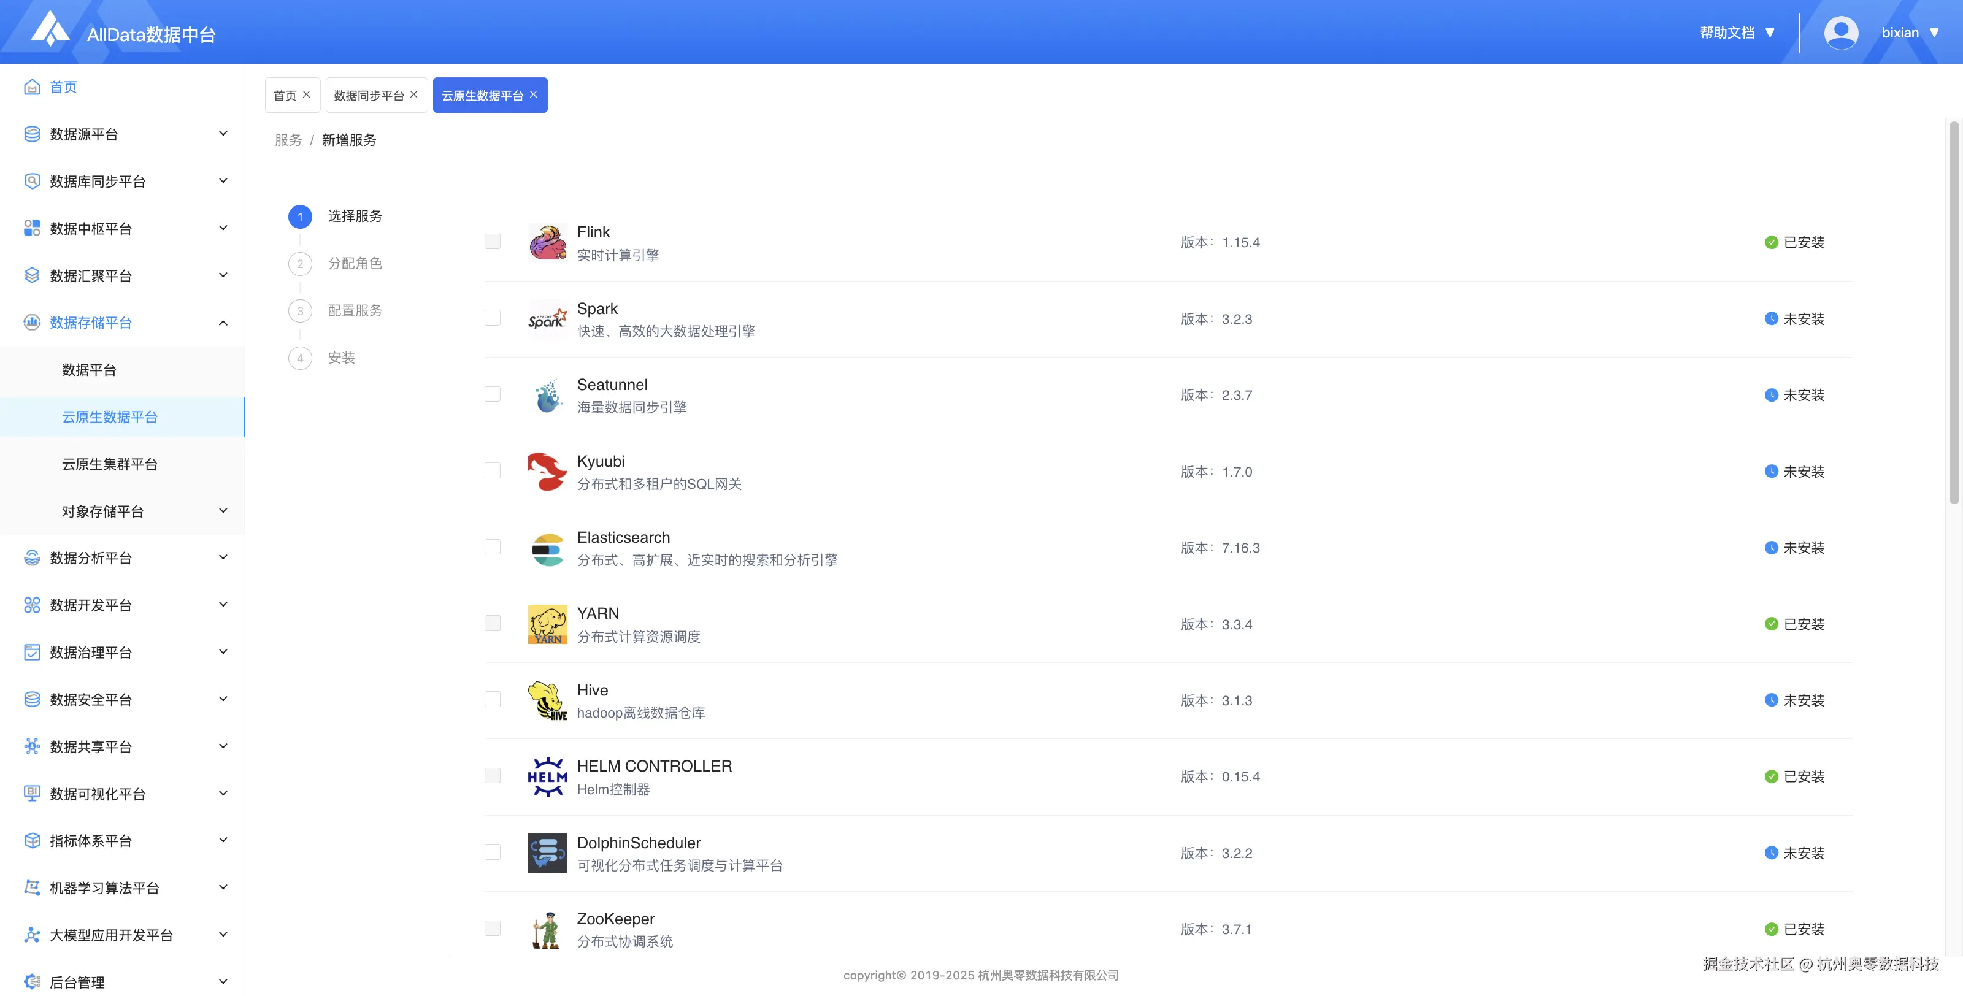The height and width of the screenshot is (996, 1963).
Task: Click the Flink squirrel logo icon
Action: (547, 242)
